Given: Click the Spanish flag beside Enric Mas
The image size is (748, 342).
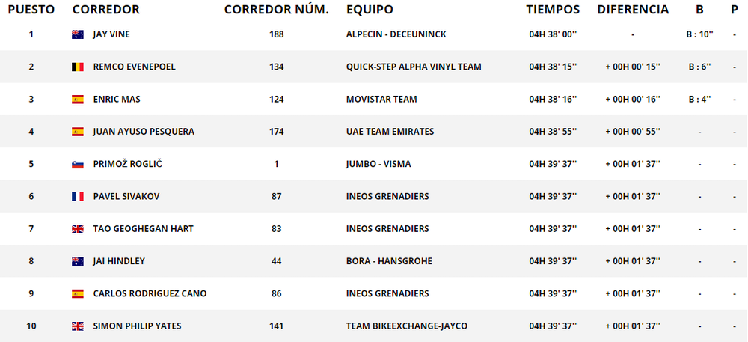Looking at the screenshot, I should click(78, 100).
